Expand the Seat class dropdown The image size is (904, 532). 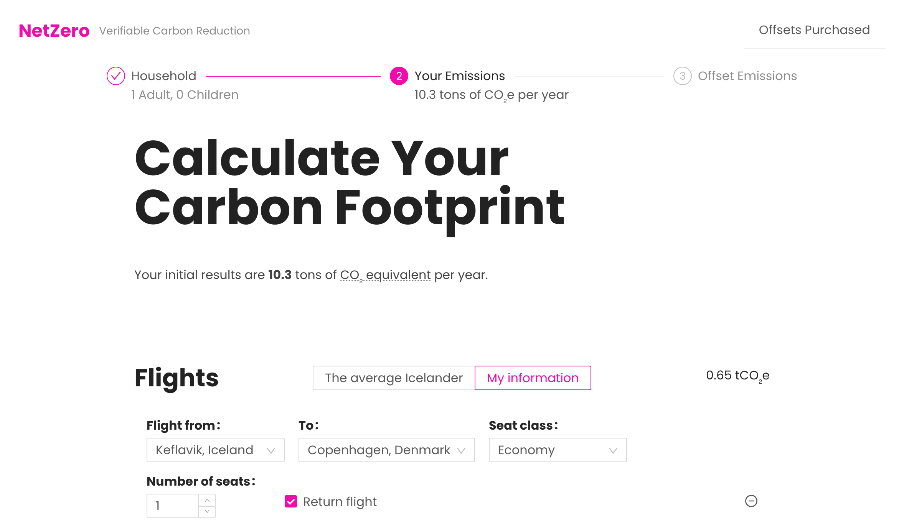click(x=558, y=450)
